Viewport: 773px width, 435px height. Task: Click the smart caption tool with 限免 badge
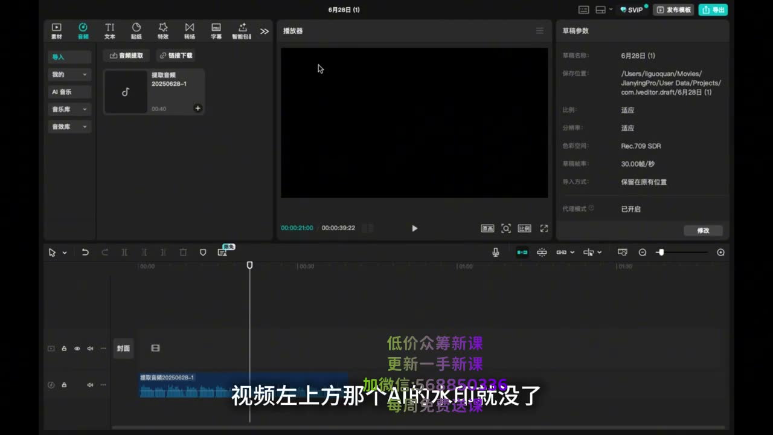pyautogui.click(x=223, y=251)
